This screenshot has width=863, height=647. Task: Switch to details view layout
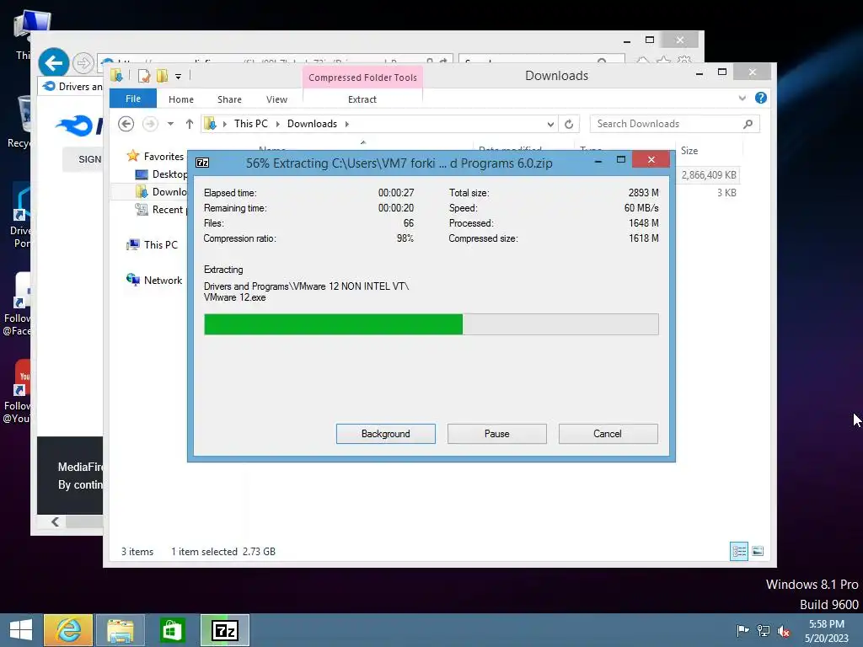(738, 551)
